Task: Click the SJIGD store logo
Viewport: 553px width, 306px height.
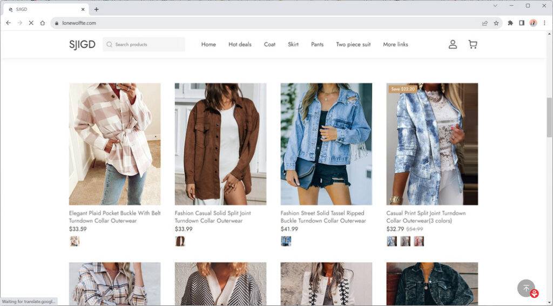Action: coord(82,44)
